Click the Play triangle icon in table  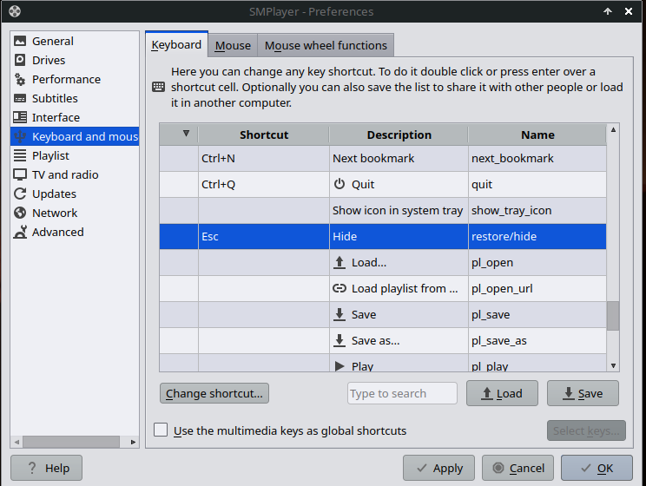(x=339, y=366)
